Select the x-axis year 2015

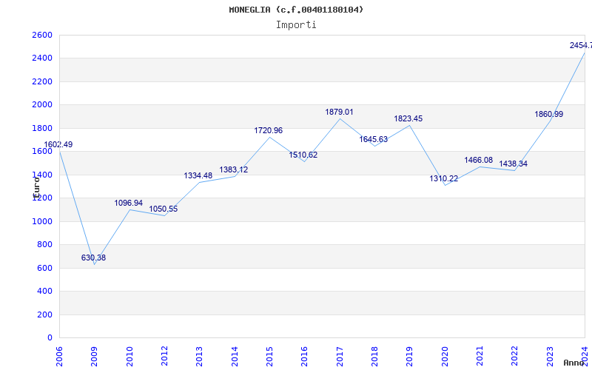pyautogui.click(x=269, y=356)
